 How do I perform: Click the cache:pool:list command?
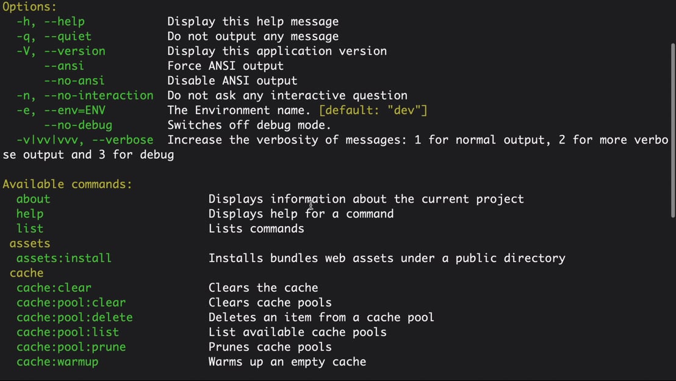point(68,332)
